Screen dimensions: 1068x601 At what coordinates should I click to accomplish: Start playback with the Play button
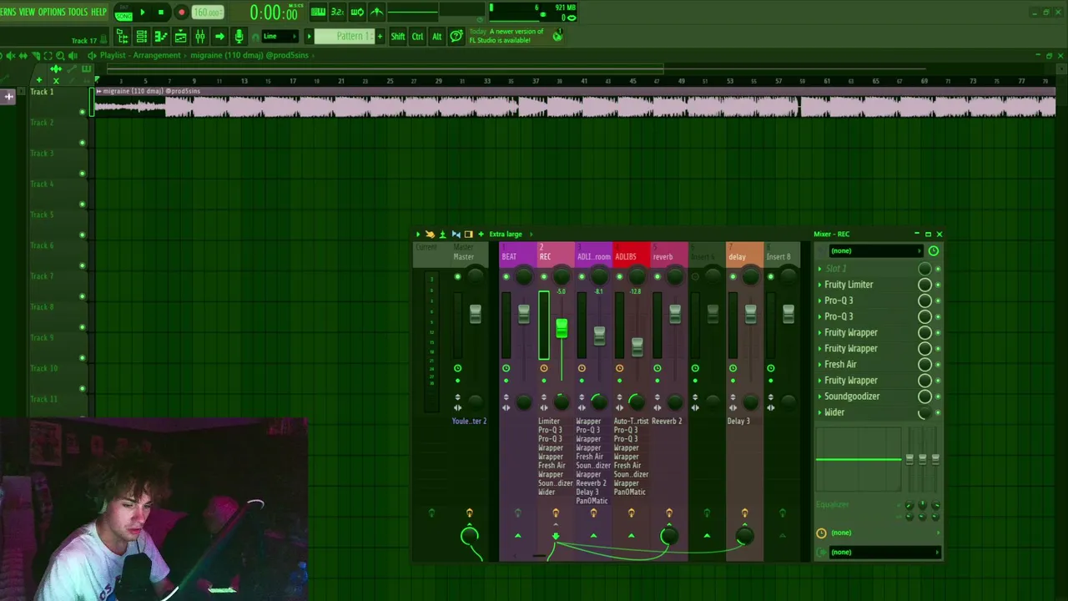(x=143, y=13)
